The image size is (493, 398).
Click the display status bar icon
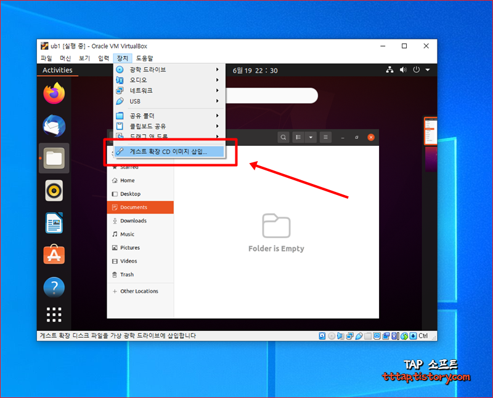click(377, 336)
